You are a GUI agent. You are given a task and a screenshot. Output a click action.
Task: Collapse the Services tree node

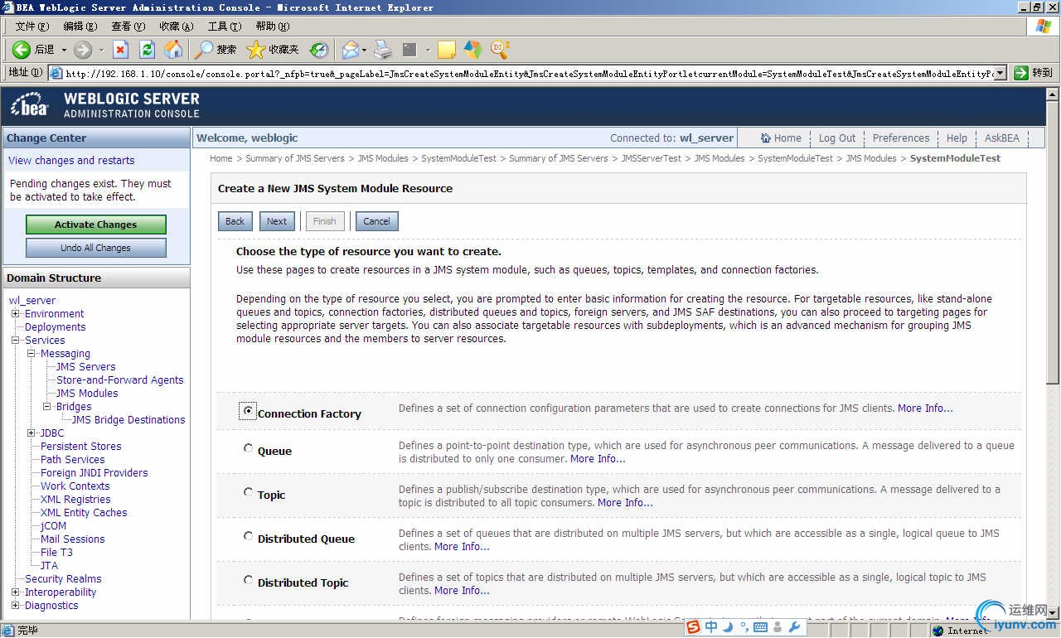point(15,341)
